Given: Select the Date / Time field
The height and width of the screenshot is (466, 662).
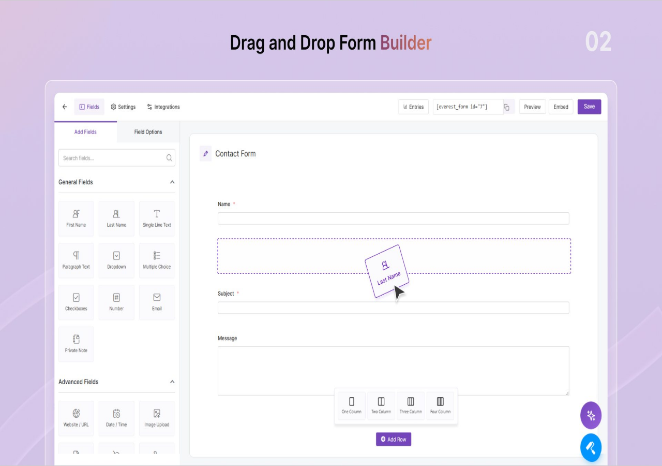Looking at the screenshot, I should point(116,418).
